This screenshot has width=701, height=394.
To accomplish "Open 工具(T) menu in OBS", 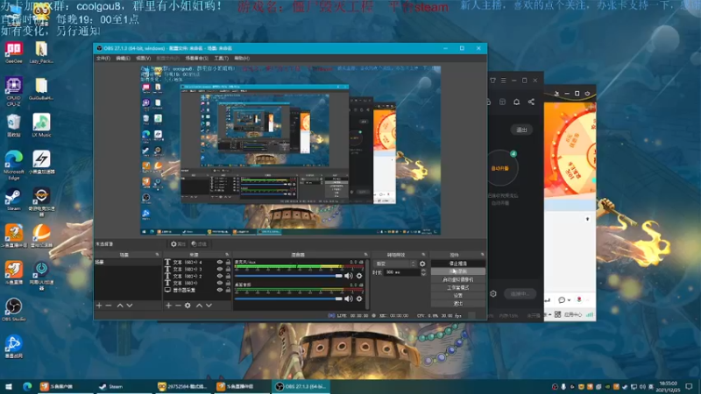I will click(x=222, y=58).
